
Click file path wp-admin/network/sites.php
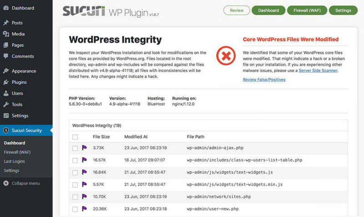tap(219, 197)
